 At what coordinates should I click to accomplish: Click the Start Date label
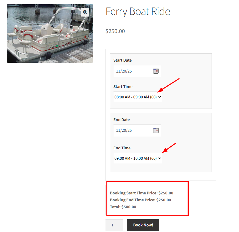click(x=123, y=60)
